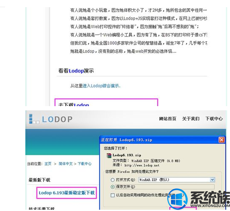The width and height of the screenshot is (230, 211).
Task: Open the 网站首页 menu item
Action: click(x=168, y=119)
